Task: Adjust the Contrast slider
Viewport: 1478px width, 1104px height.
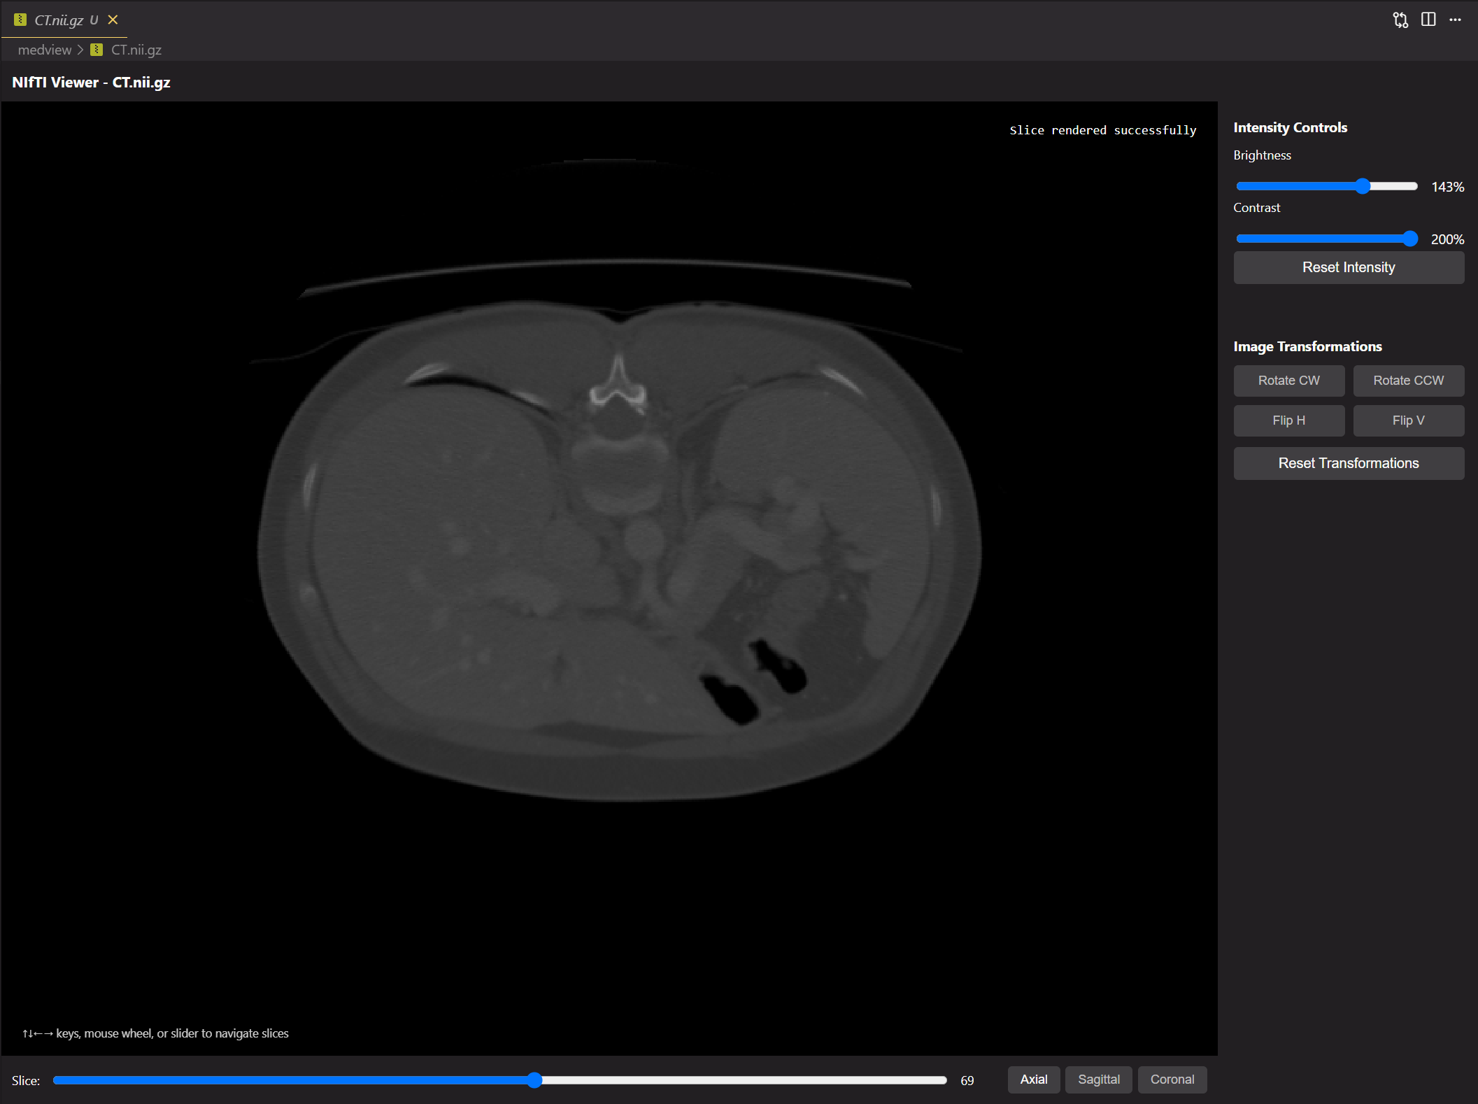Action: [1326, 239]
